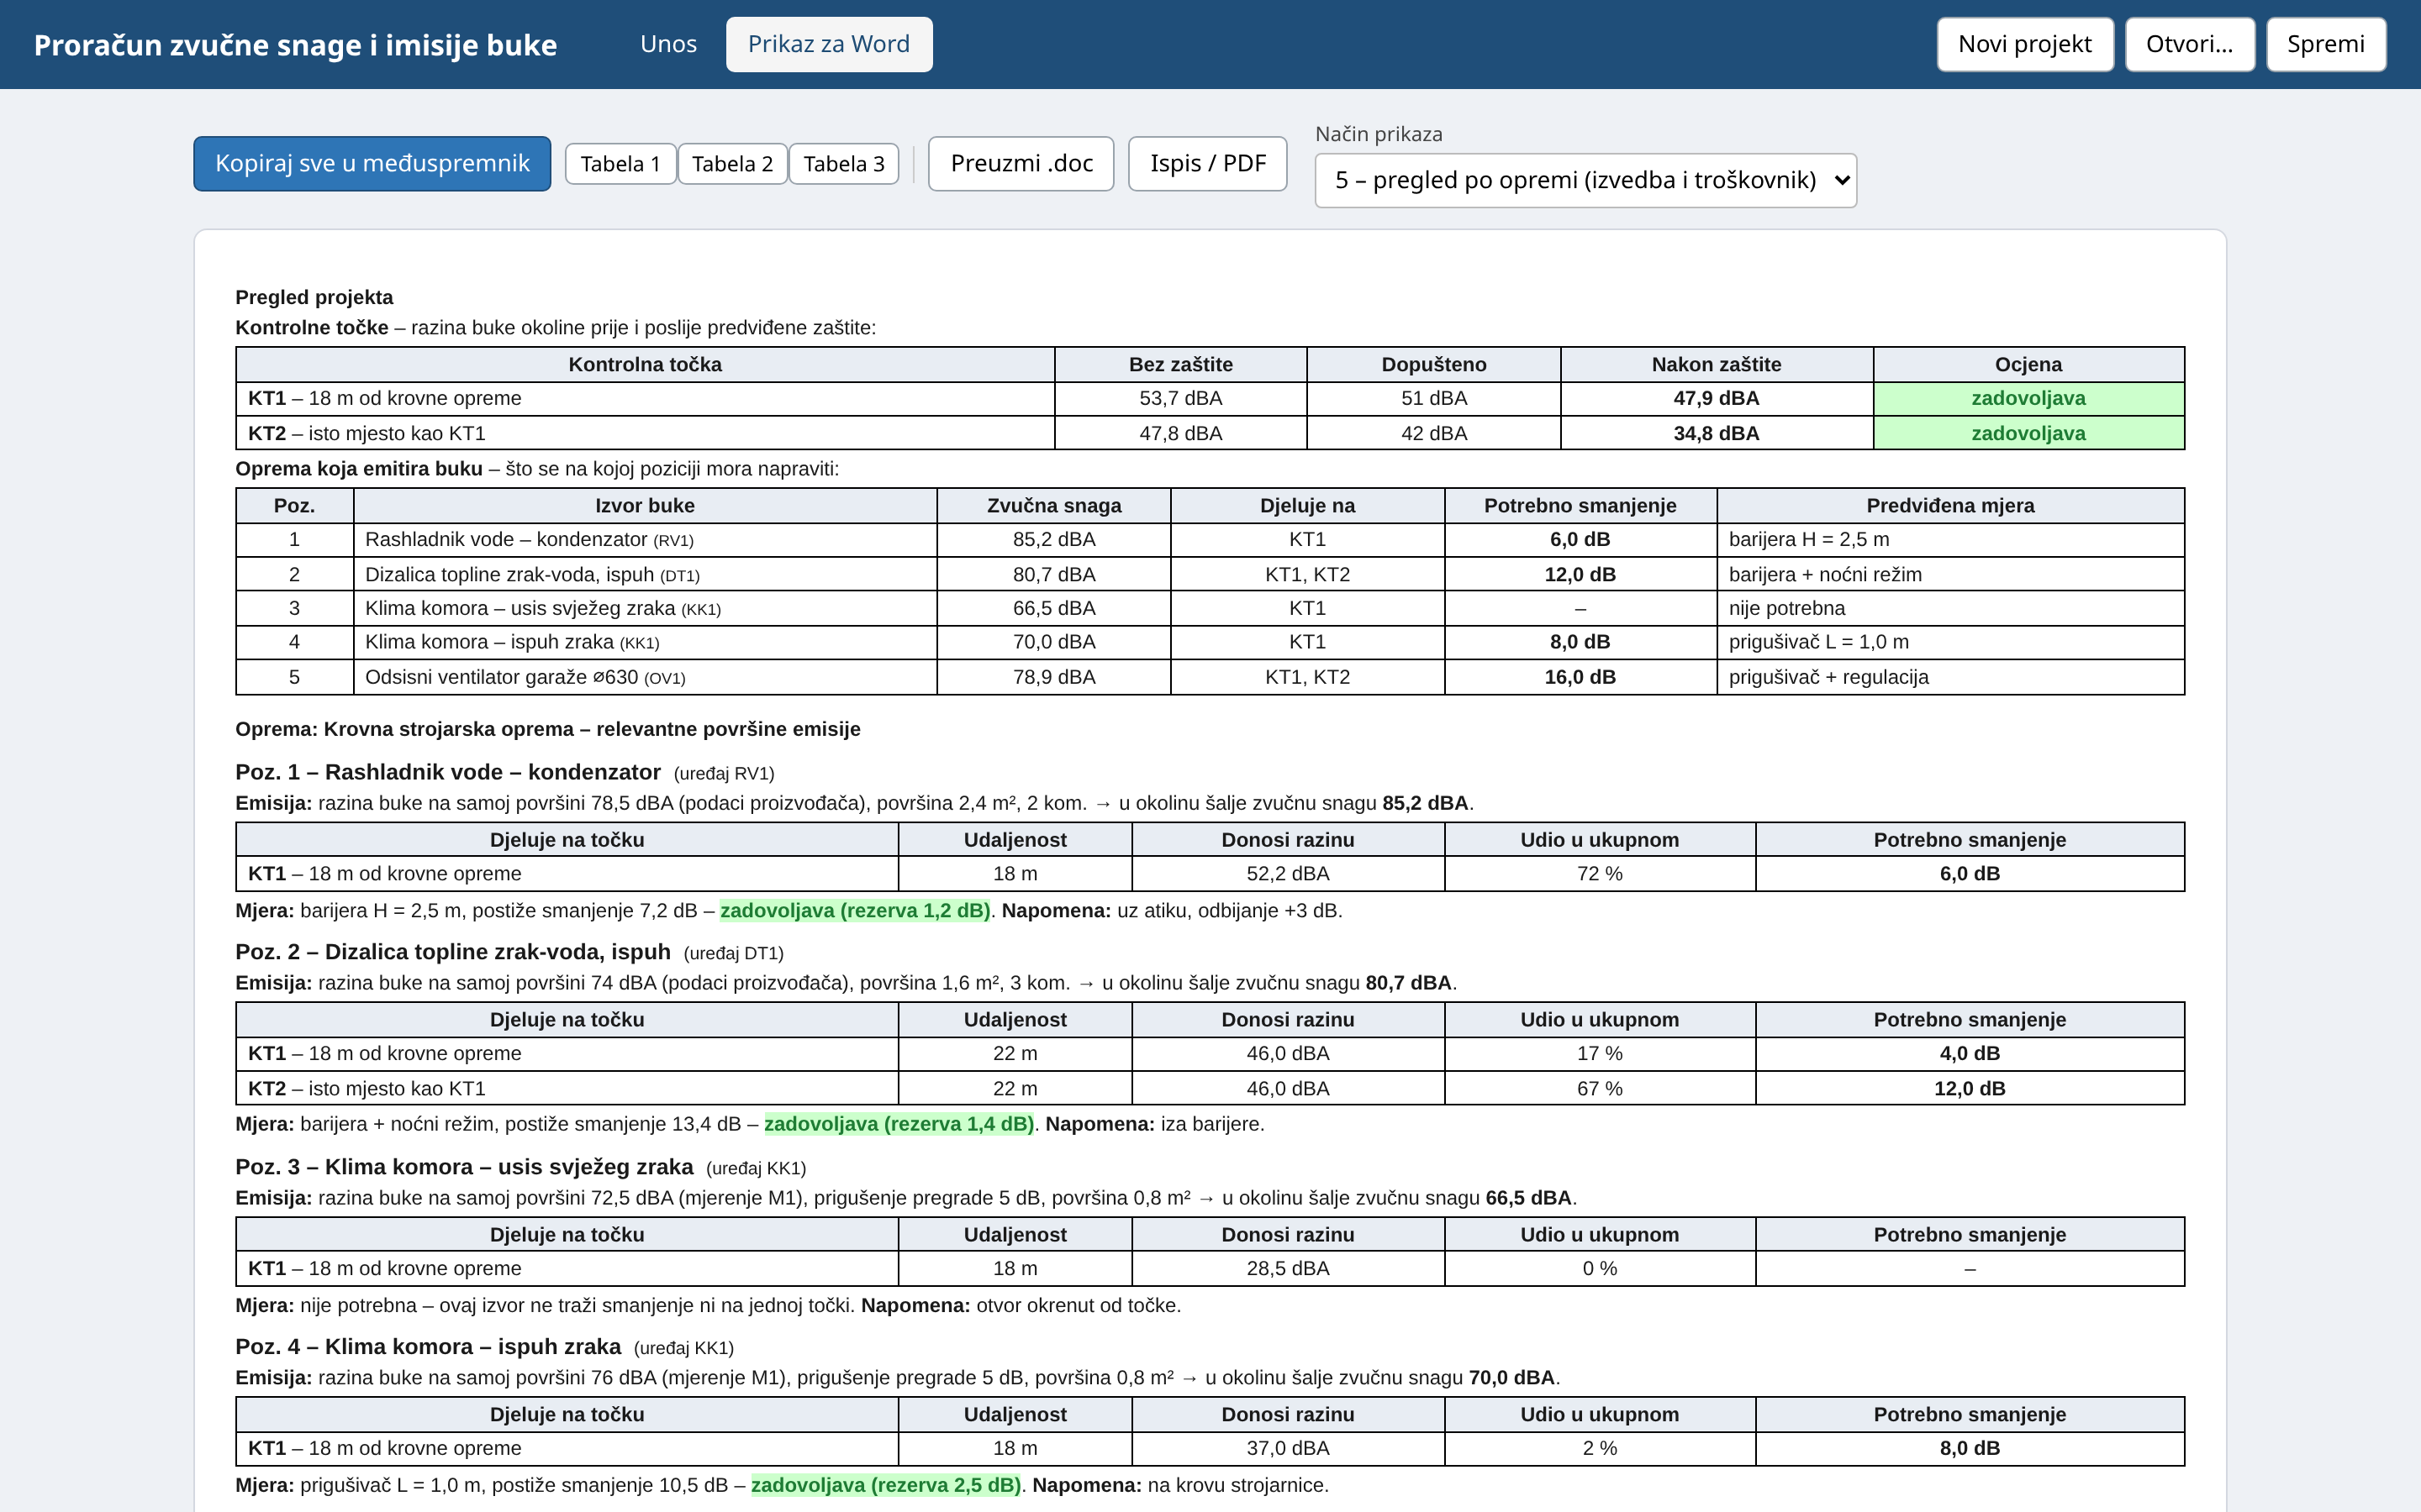
Task: Copy everything with Kopiraj sve u međuspremnik
Action: (372, 163)
